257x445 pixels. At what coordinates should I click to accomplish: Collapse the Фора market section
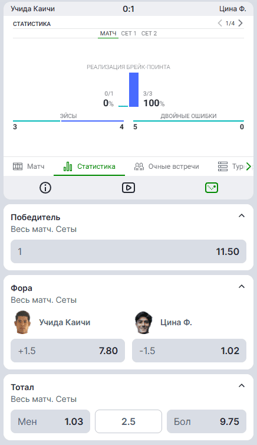point(242,287)
